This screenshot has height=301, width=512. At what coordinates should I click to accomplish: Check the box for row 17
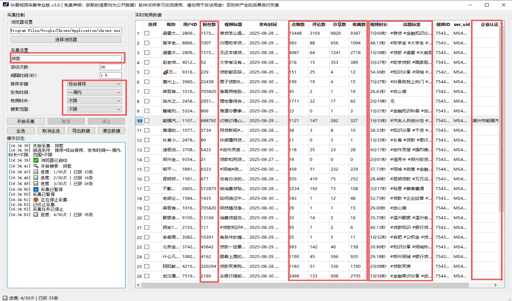click(x=147, y=189)
